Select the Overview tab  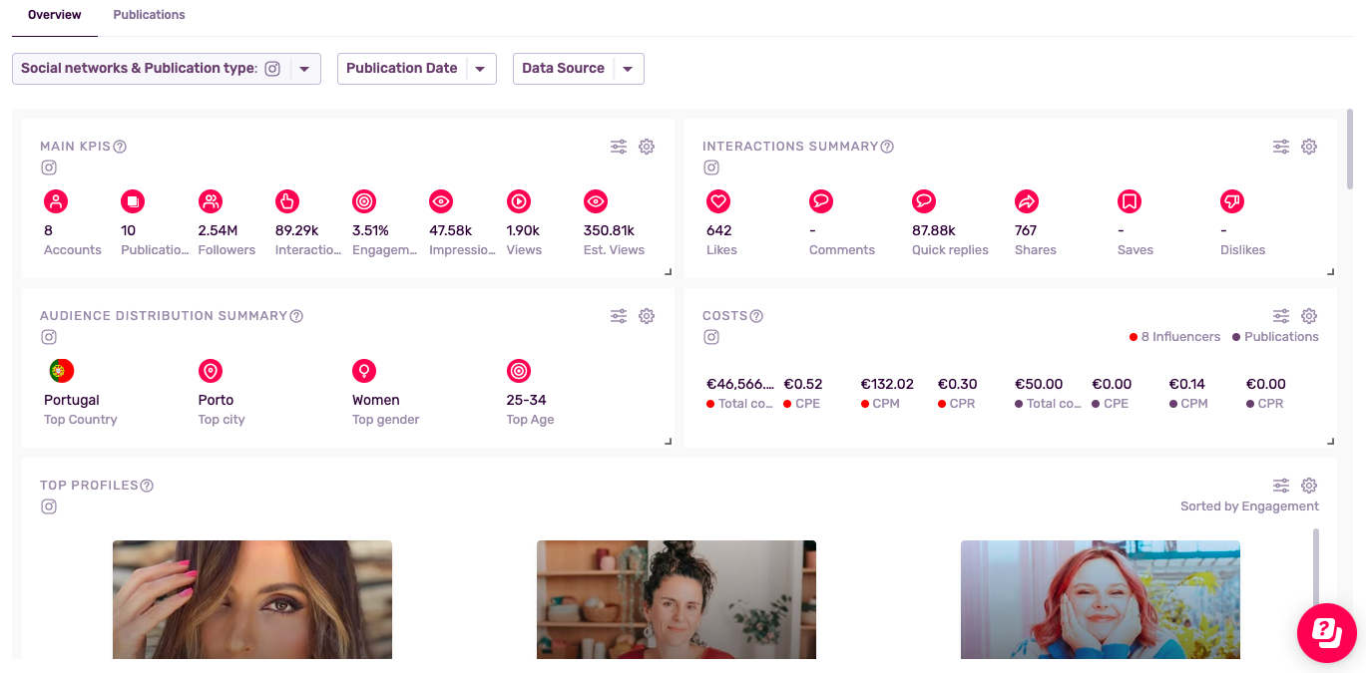tap(55, 15)
